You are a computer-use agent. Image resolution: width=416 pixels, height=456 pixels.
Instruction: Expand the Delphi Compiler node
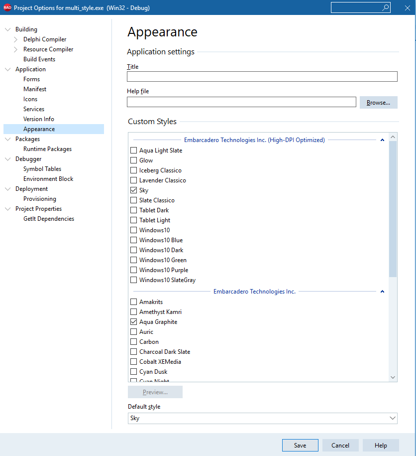click(x=16, y=39)
